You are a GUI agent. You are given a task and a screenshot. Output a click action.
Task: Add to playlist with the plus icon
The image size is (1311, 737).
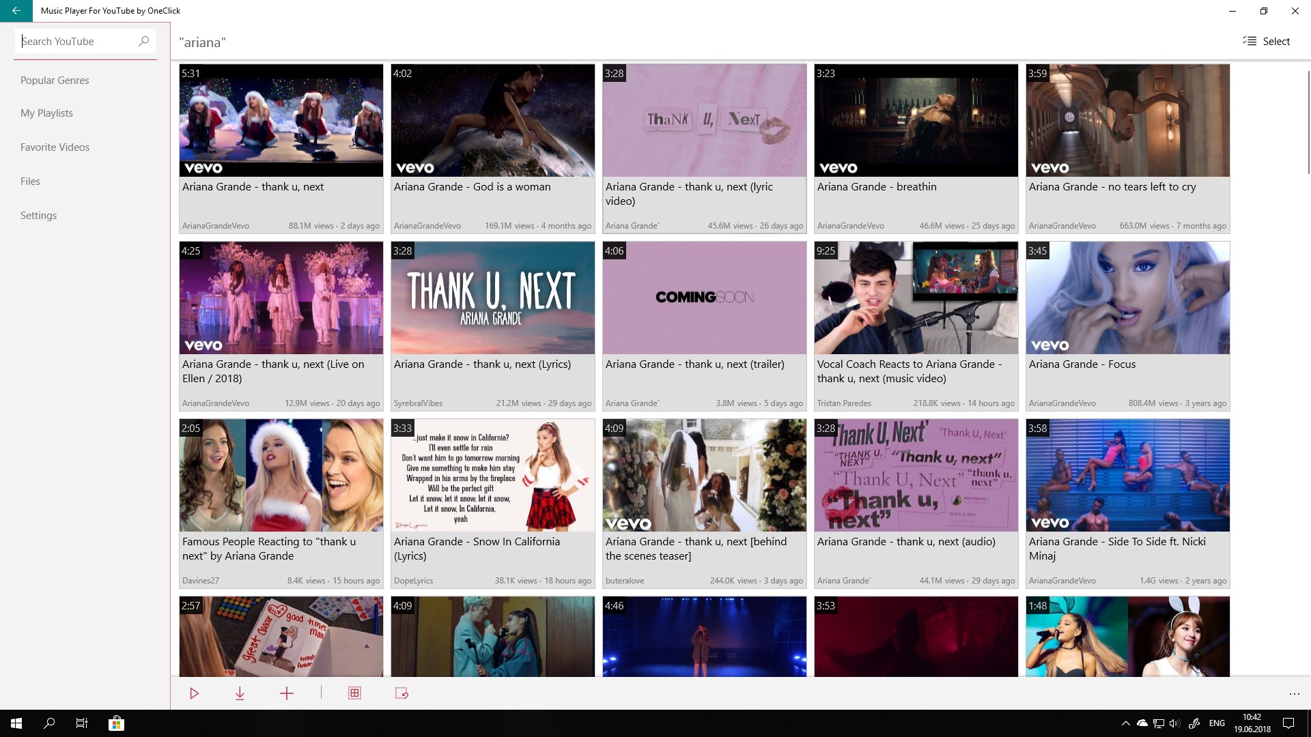(x=287, y=693)
